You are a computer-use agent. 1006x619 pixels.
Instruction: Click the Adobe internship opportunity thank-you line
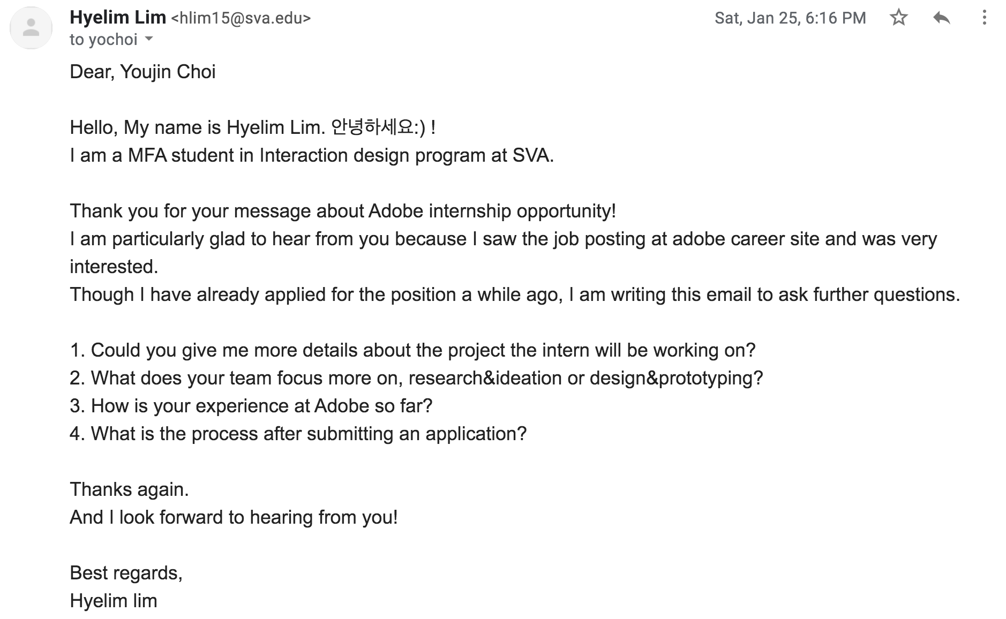click(x=343, y=211)
